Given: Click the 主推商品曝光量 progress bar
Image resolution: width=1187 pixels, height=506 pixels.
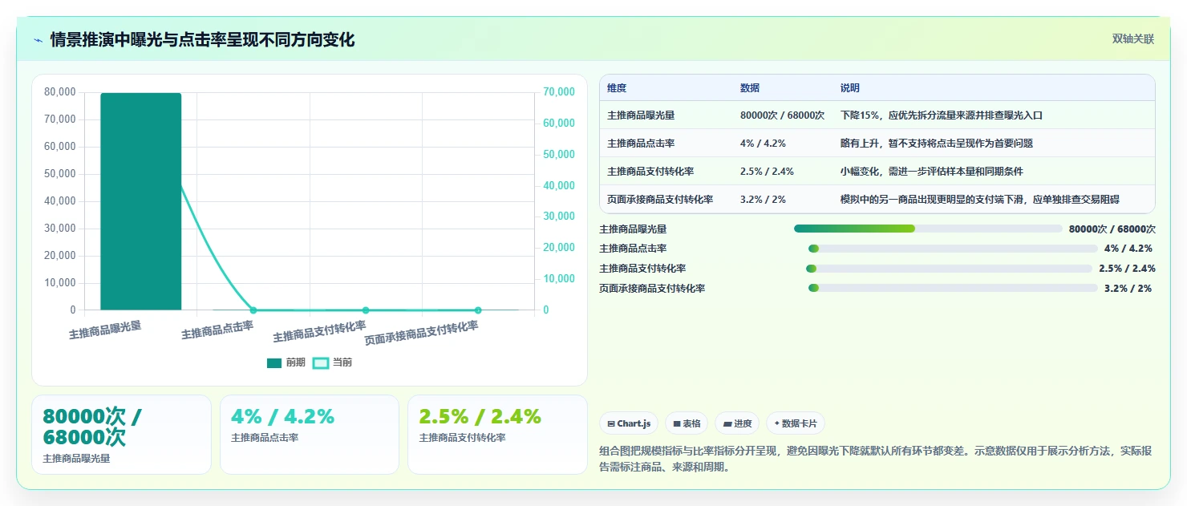Looking at the screenshot, I should coord(928,229).
